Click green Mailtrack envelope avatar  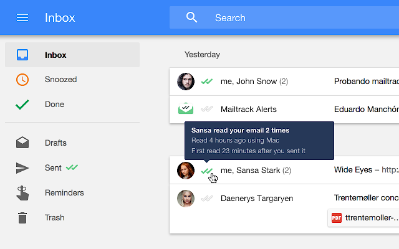pos(186,108)
